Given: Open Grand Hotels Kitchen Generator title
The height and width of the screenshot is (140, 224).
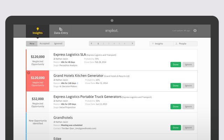Looking at the screenshot, I should coord(78,76).
